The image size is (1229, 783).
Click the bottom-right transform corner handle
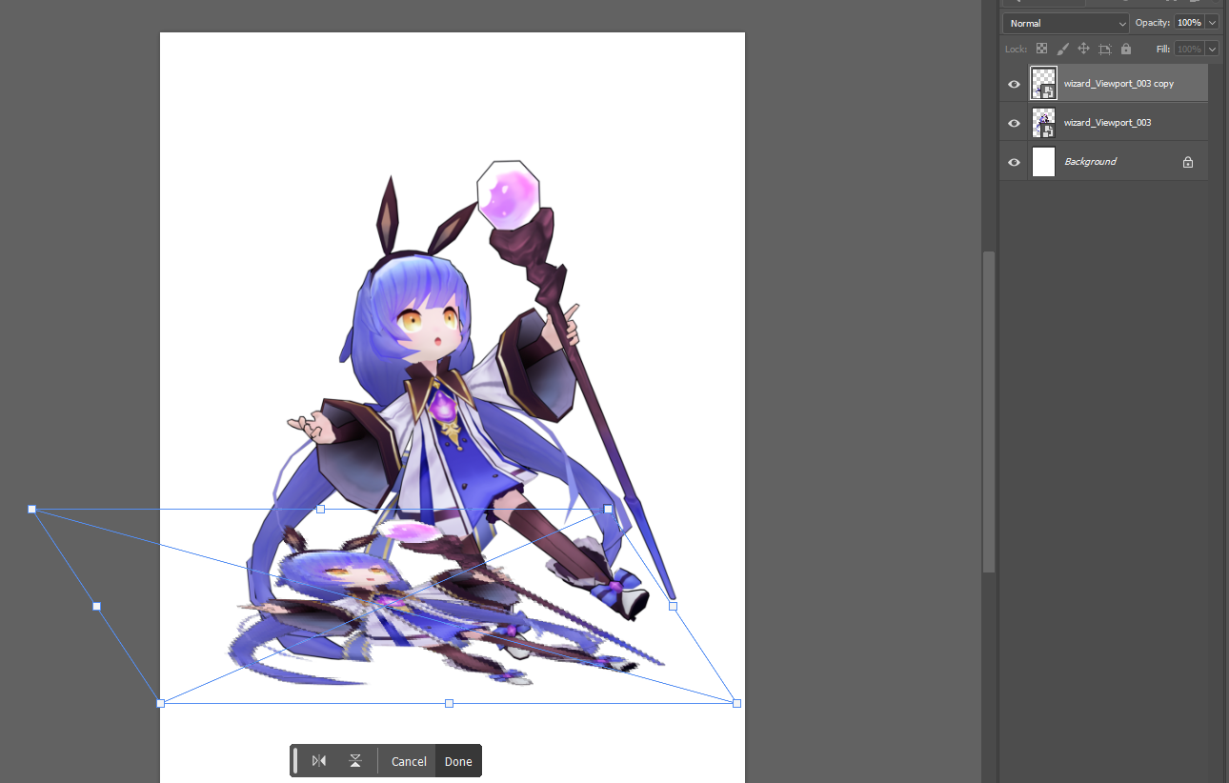(736, 703)
